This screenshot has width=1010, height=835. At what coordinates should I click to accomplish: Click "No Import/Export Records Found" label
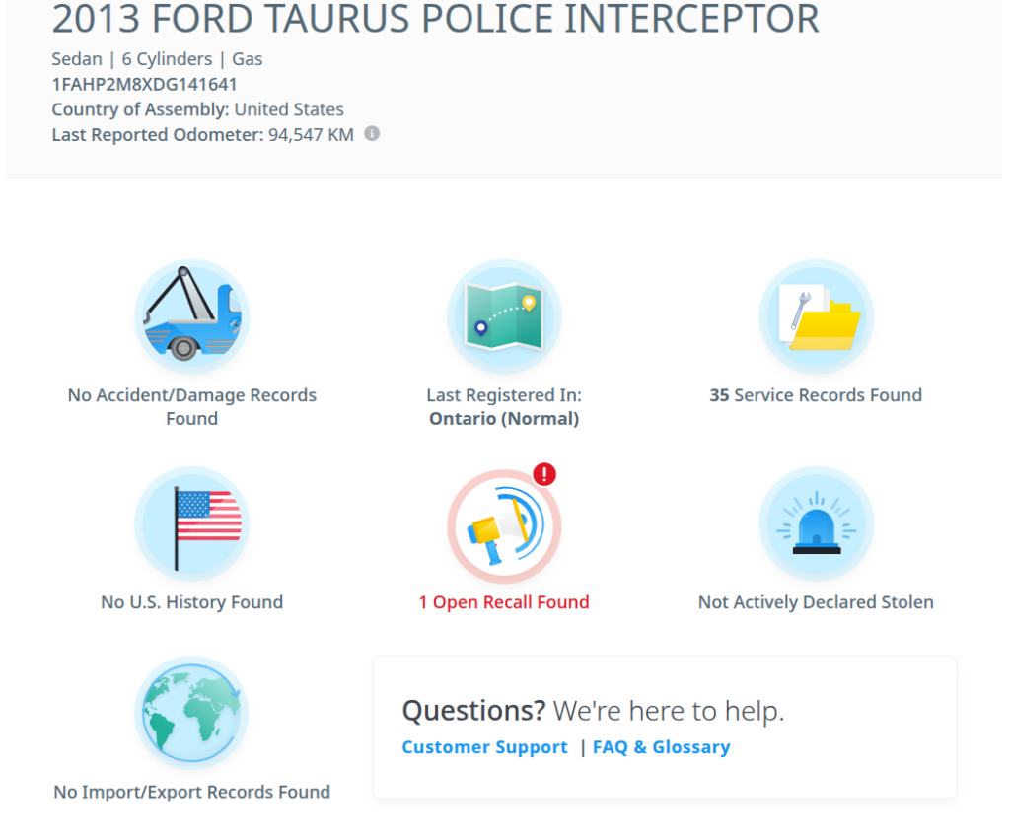tap(191, 792)
